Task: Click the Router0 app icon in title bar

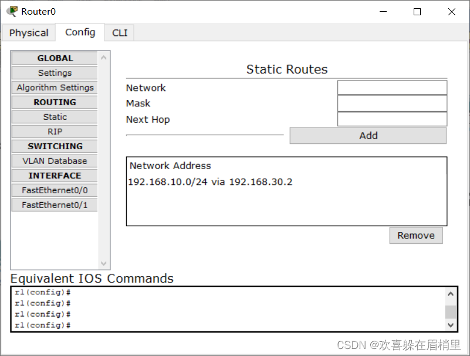Action: pos(12,11)
